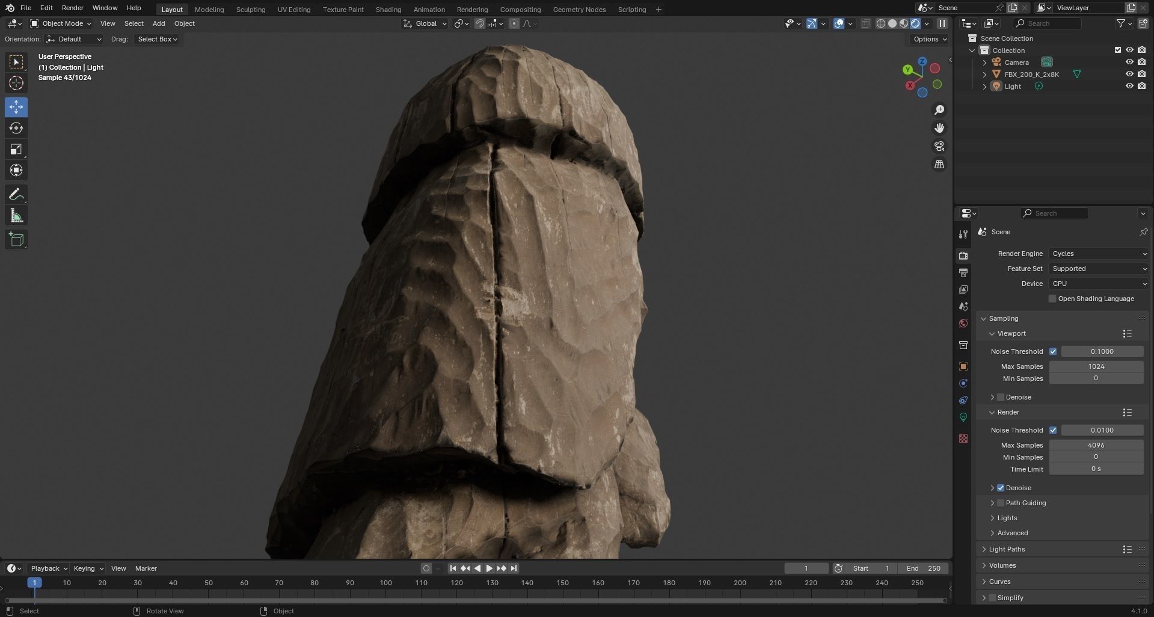Screen dimensions: 1154x617
Task: Open the Feature Set dropdown
Action: pyautogui.click(x=1099, y=269)
